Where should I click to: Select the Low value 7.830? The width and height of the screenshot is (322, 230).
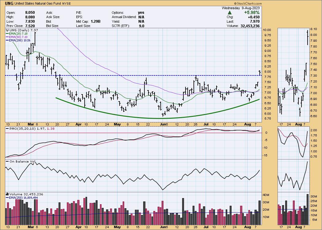coord(30,21)
